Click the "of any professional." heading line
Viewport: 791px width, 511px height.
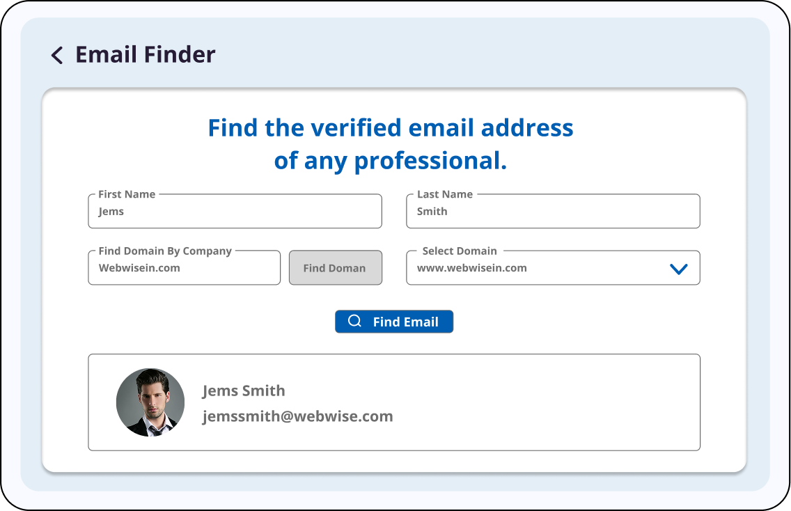click(390, 161)
